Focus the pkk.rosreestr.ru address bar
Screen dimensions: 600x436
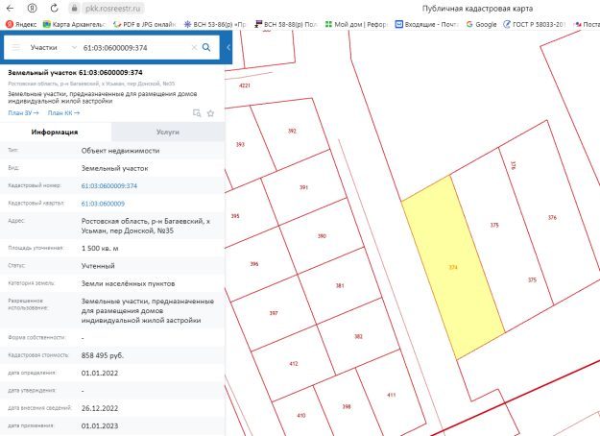[x=113, y=8]
